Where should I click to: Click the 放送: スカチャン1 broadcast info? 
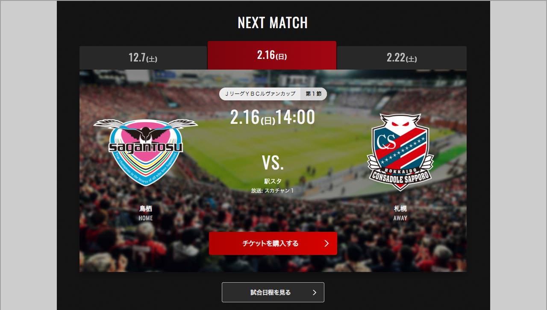(x=273, y=190)
